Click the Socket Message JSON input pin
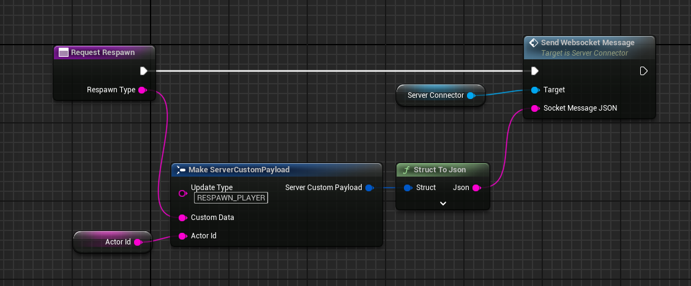 [x=535, y=108]
